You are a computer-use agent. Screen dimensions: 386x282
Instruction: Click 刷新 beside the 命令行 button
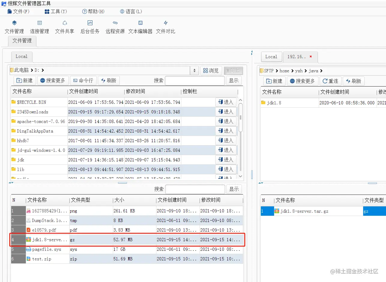coord(109,80)
